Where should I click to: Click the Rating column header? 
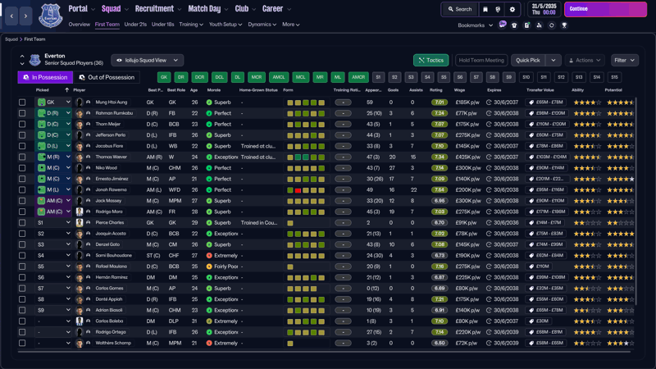(x=435, y=90)
